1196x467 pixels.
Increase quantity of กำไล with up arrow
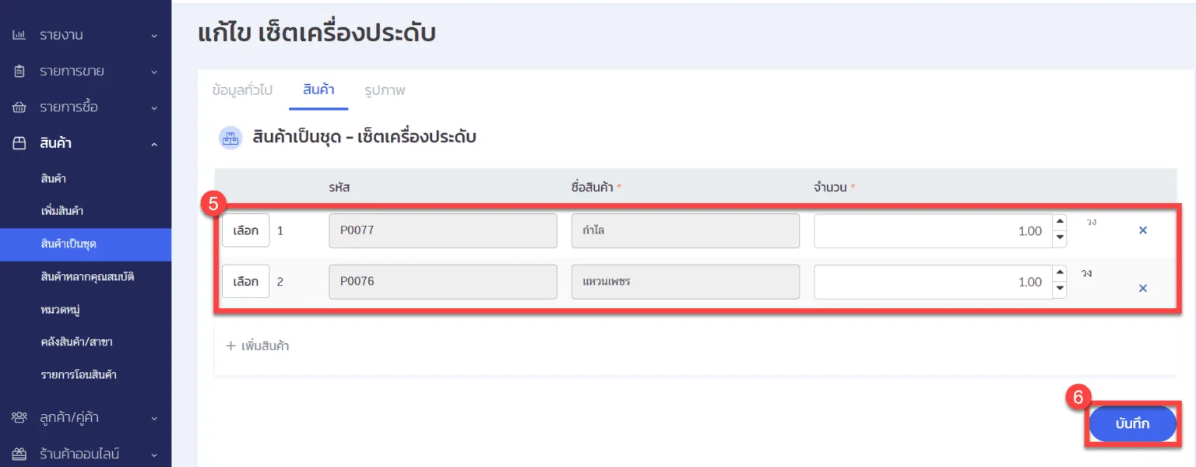[1059, 223]
